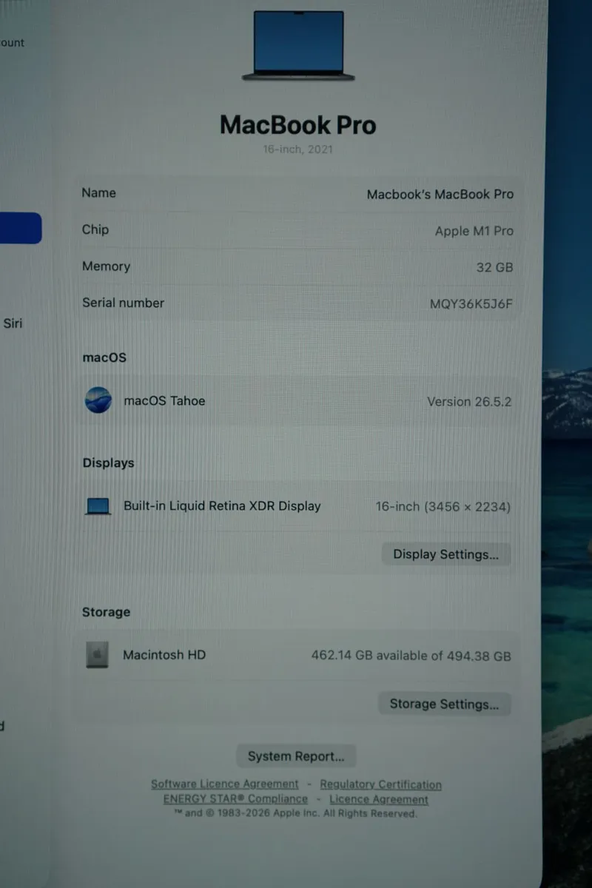Click the 16-inch (3456 × 2234) resolution text
The width and height of the screenshot is (592, 888).
443,507
